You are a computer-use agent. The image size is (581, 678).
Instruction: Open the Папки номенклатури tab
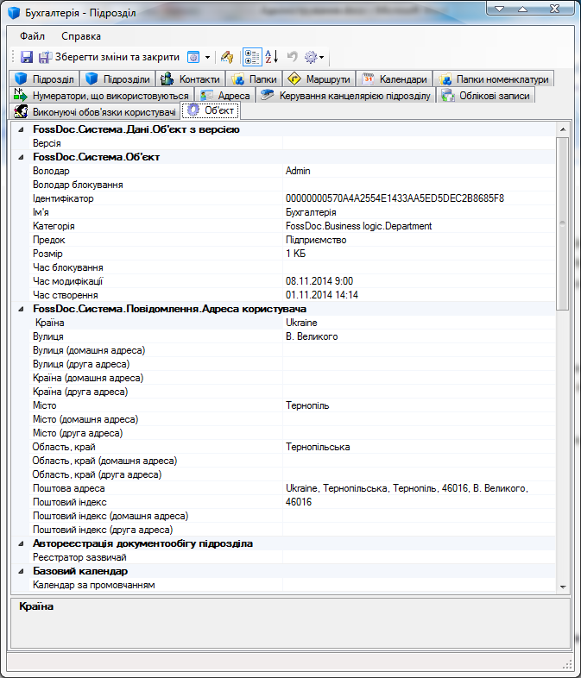tap(494, 79)
